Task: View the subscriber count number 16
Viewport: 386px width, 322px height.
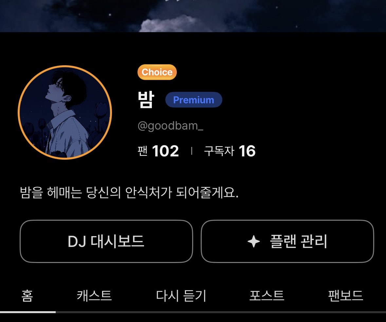Action: click(x=247, y=151)
